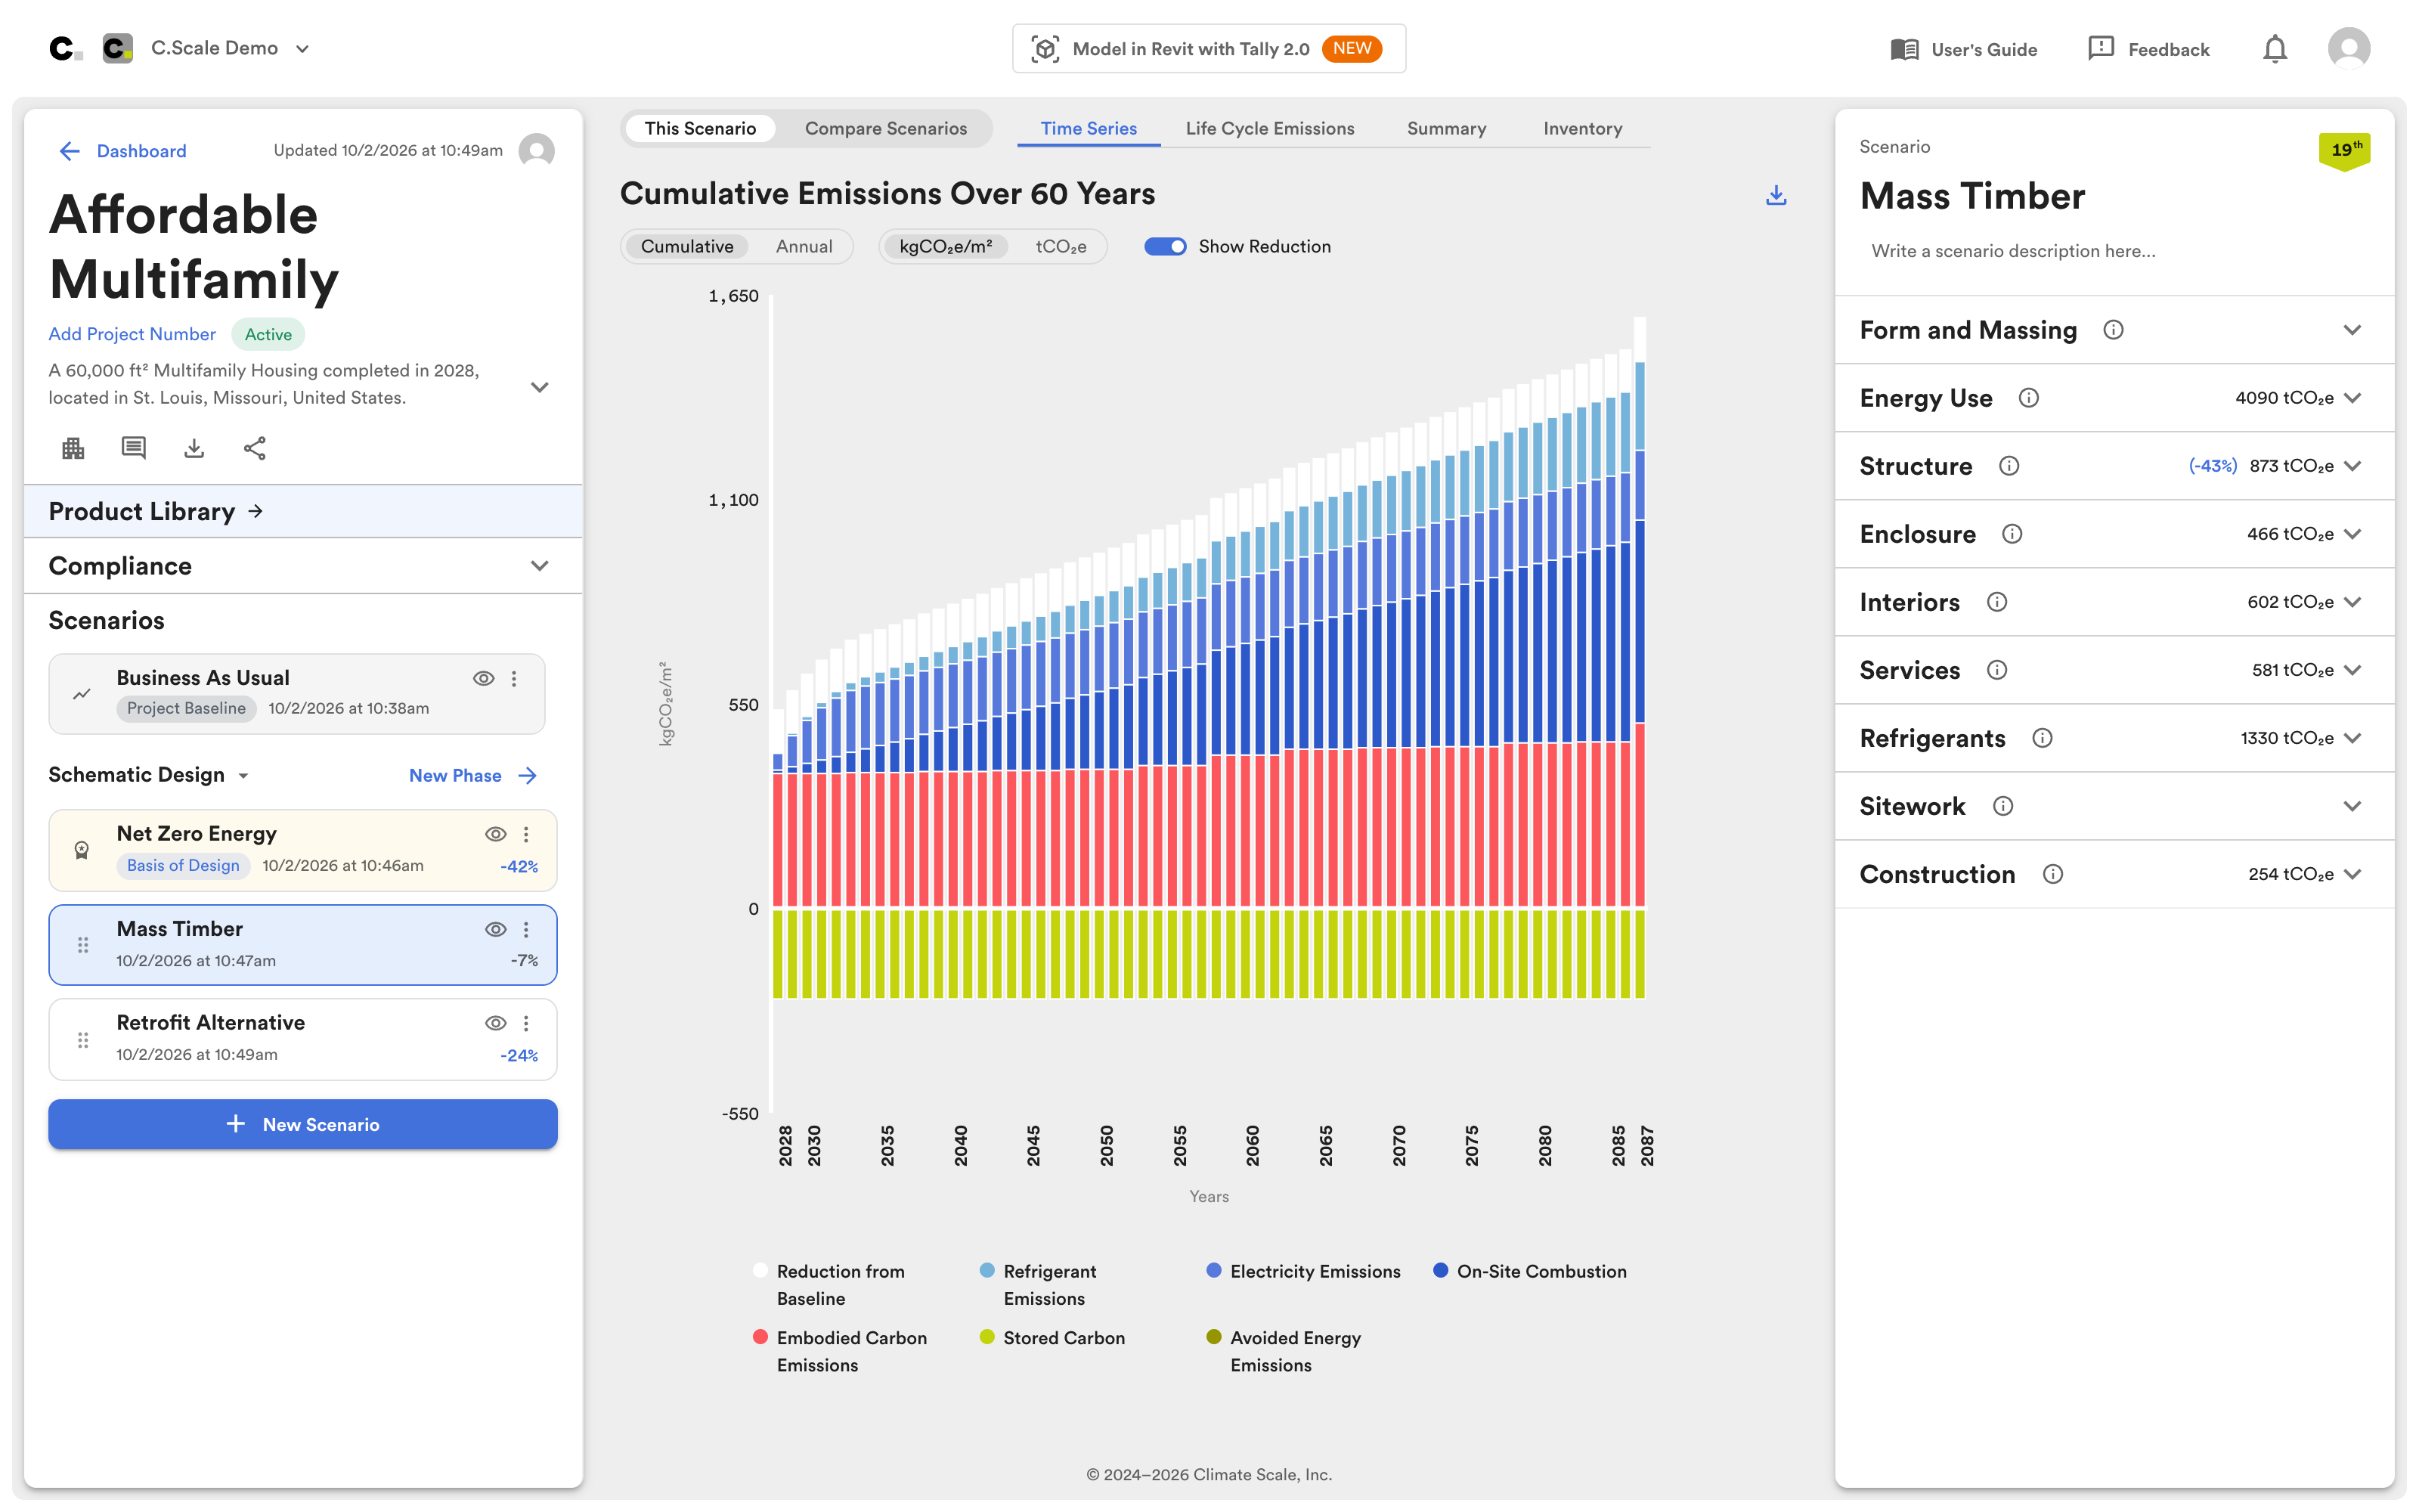Click the Retrofit Alternative drag handle
2419x1512 pixels.
(x=83, y=1040)
